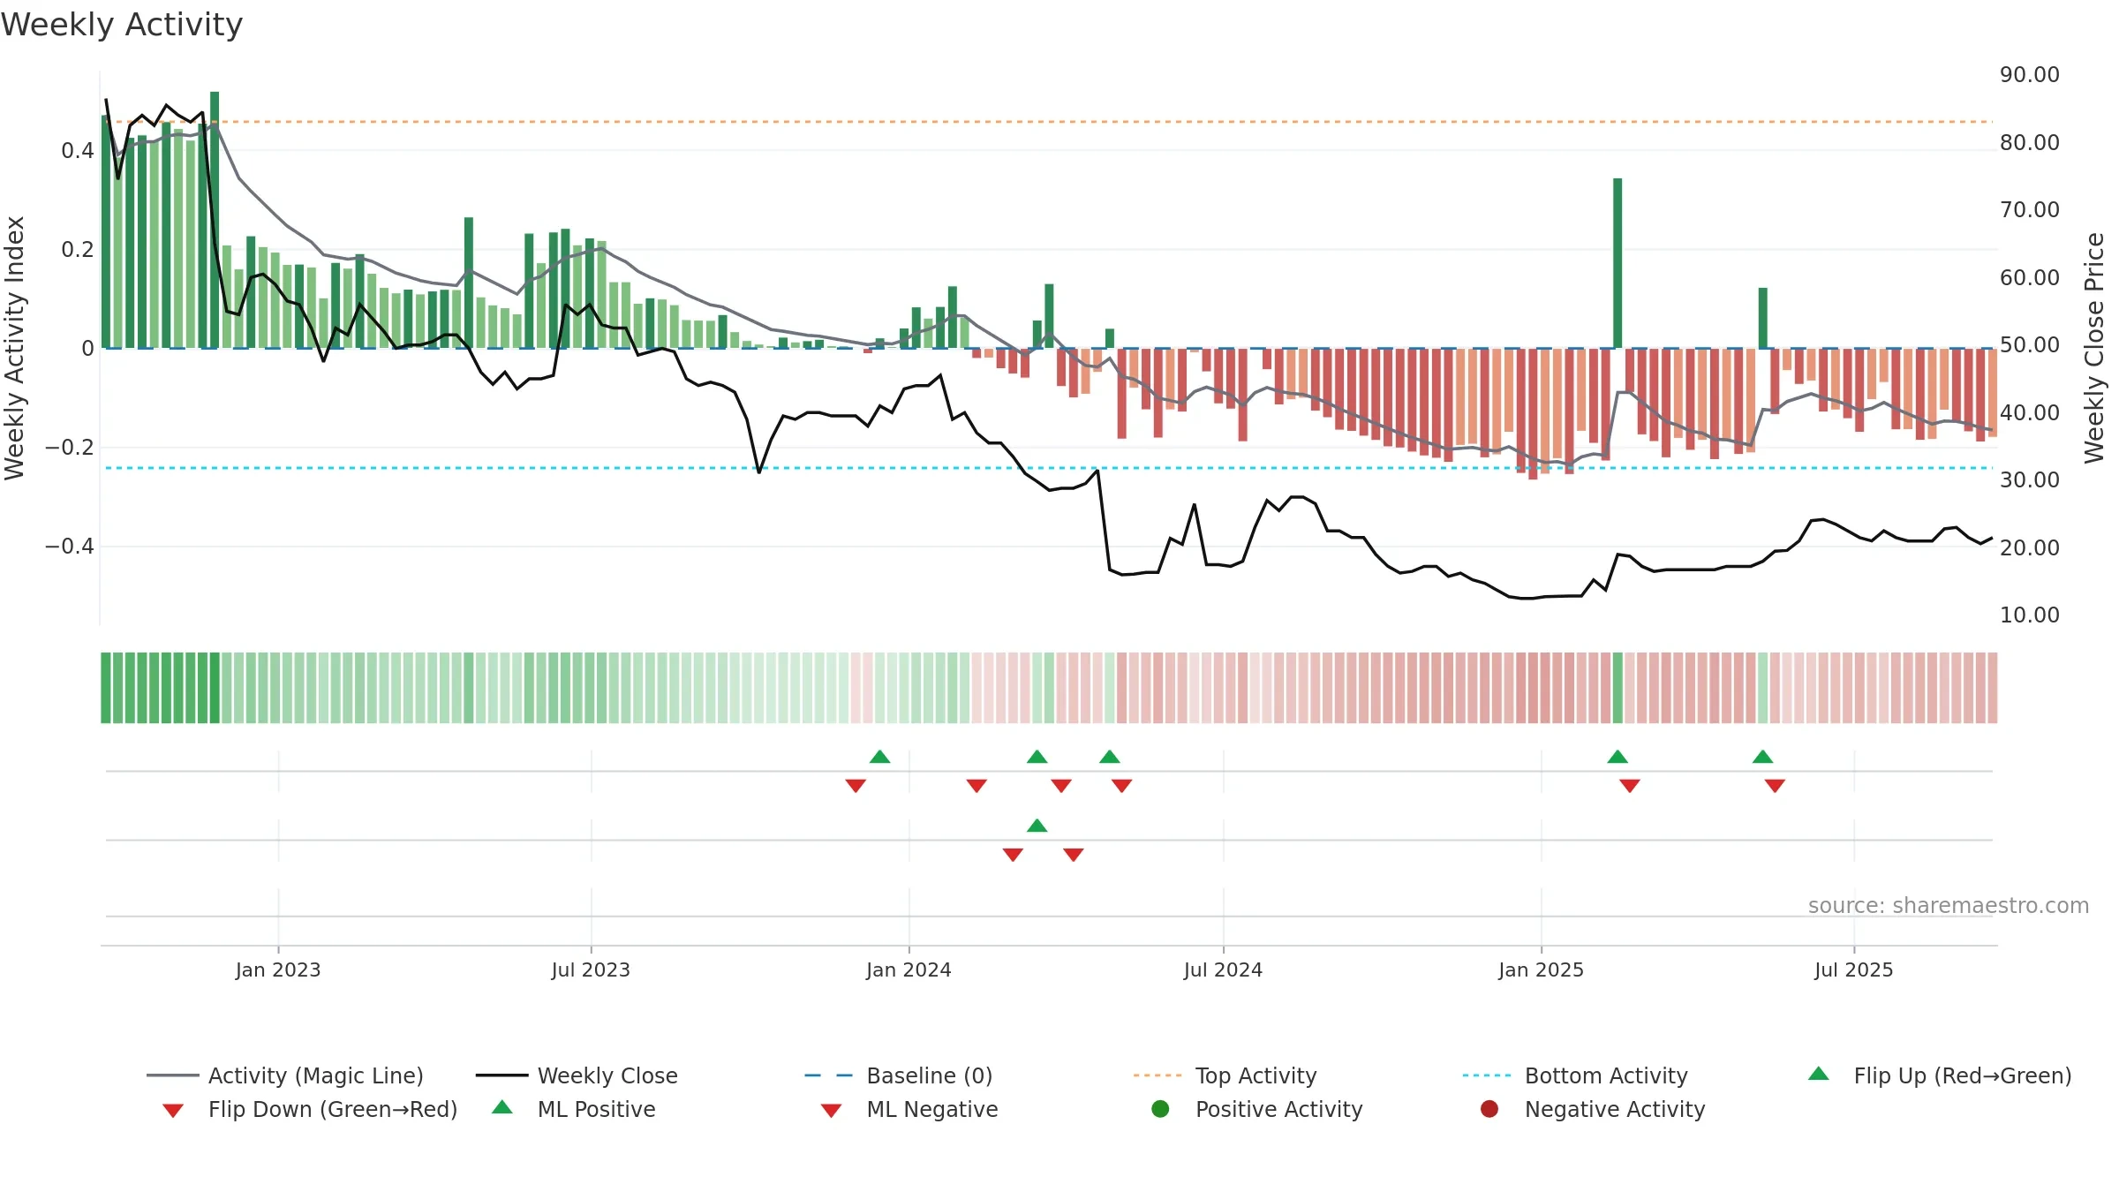This screenshot has width=2119, height=1192.
Task: Click the Jul 2023 x-axis label
Action: (x=591, y=970)
